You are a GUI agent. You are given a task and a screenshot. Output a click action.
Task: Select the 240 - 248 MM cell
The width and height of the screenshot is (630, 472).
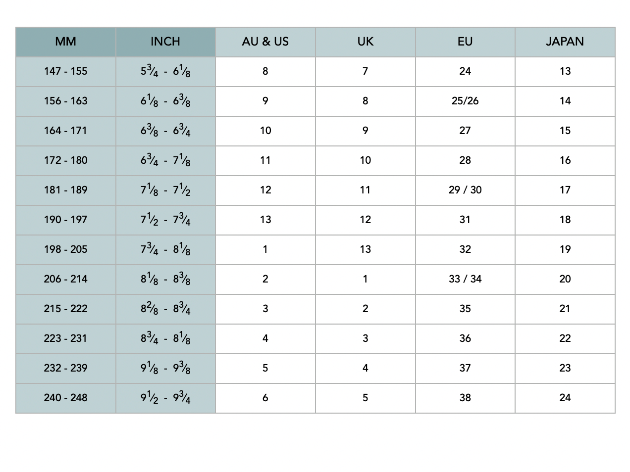pyautogui.click(x=66, y=398)
